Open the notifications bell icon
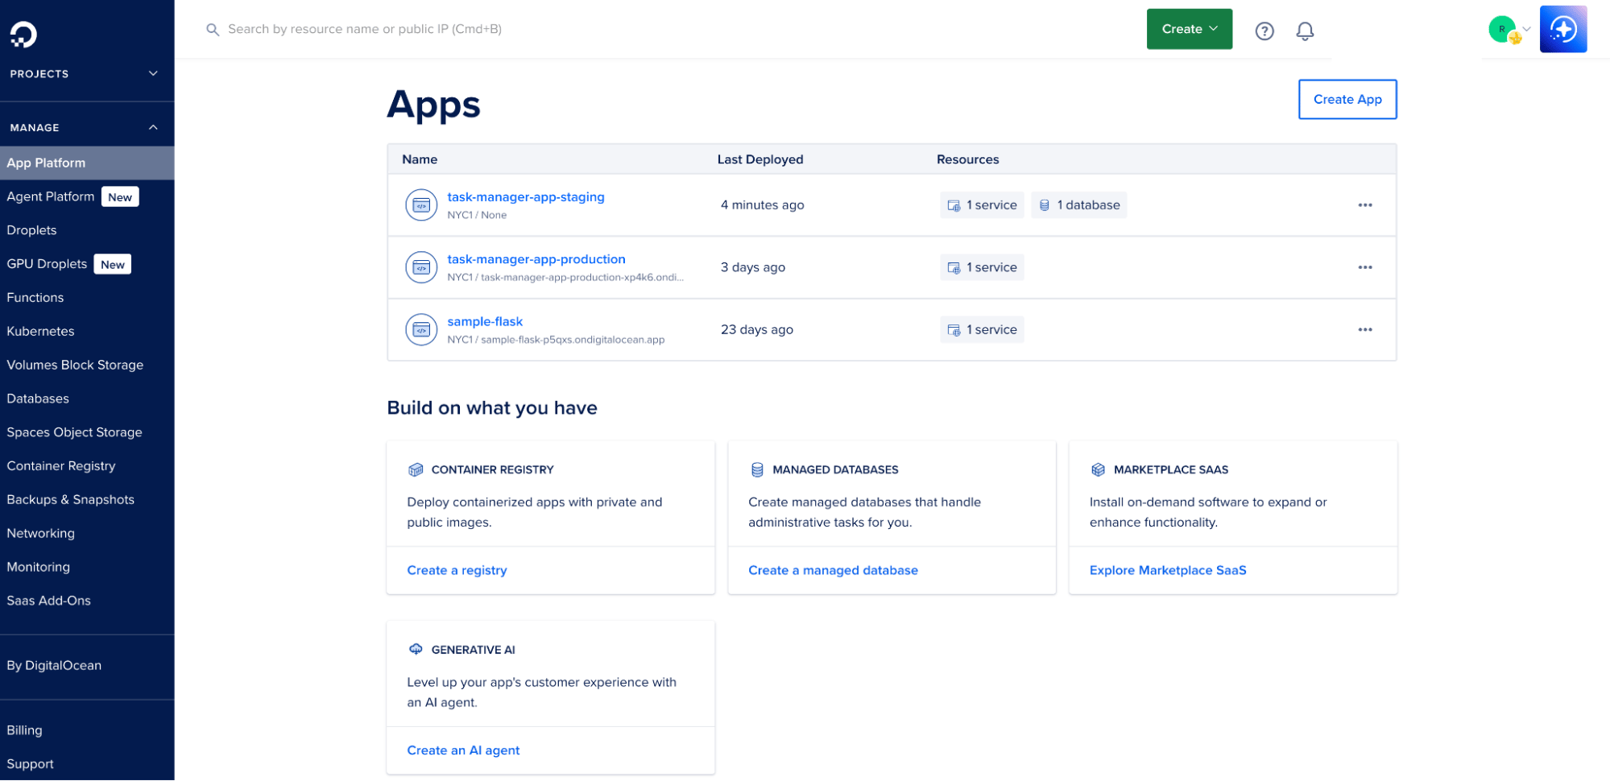Screen dimensions: 1610x781 (x=1305, y=31)
